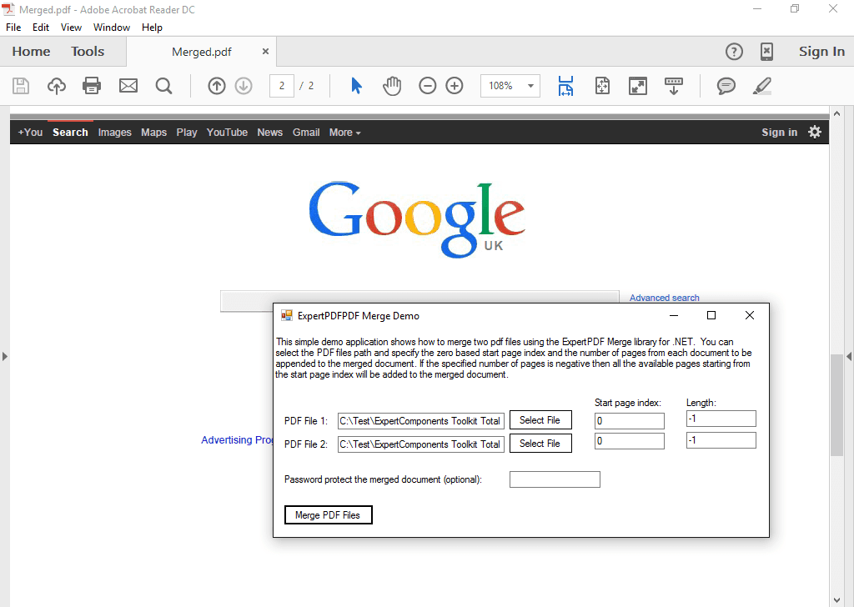The height and width of the screenshot is (607, 854).
Task: Open the View menu
Action: coord(71,28)
